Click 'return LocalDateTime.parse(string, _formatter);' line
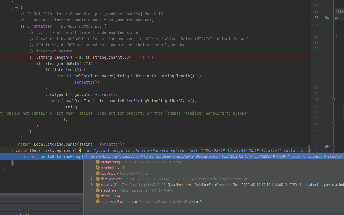344x215 pixels. [x=71, y=144]
